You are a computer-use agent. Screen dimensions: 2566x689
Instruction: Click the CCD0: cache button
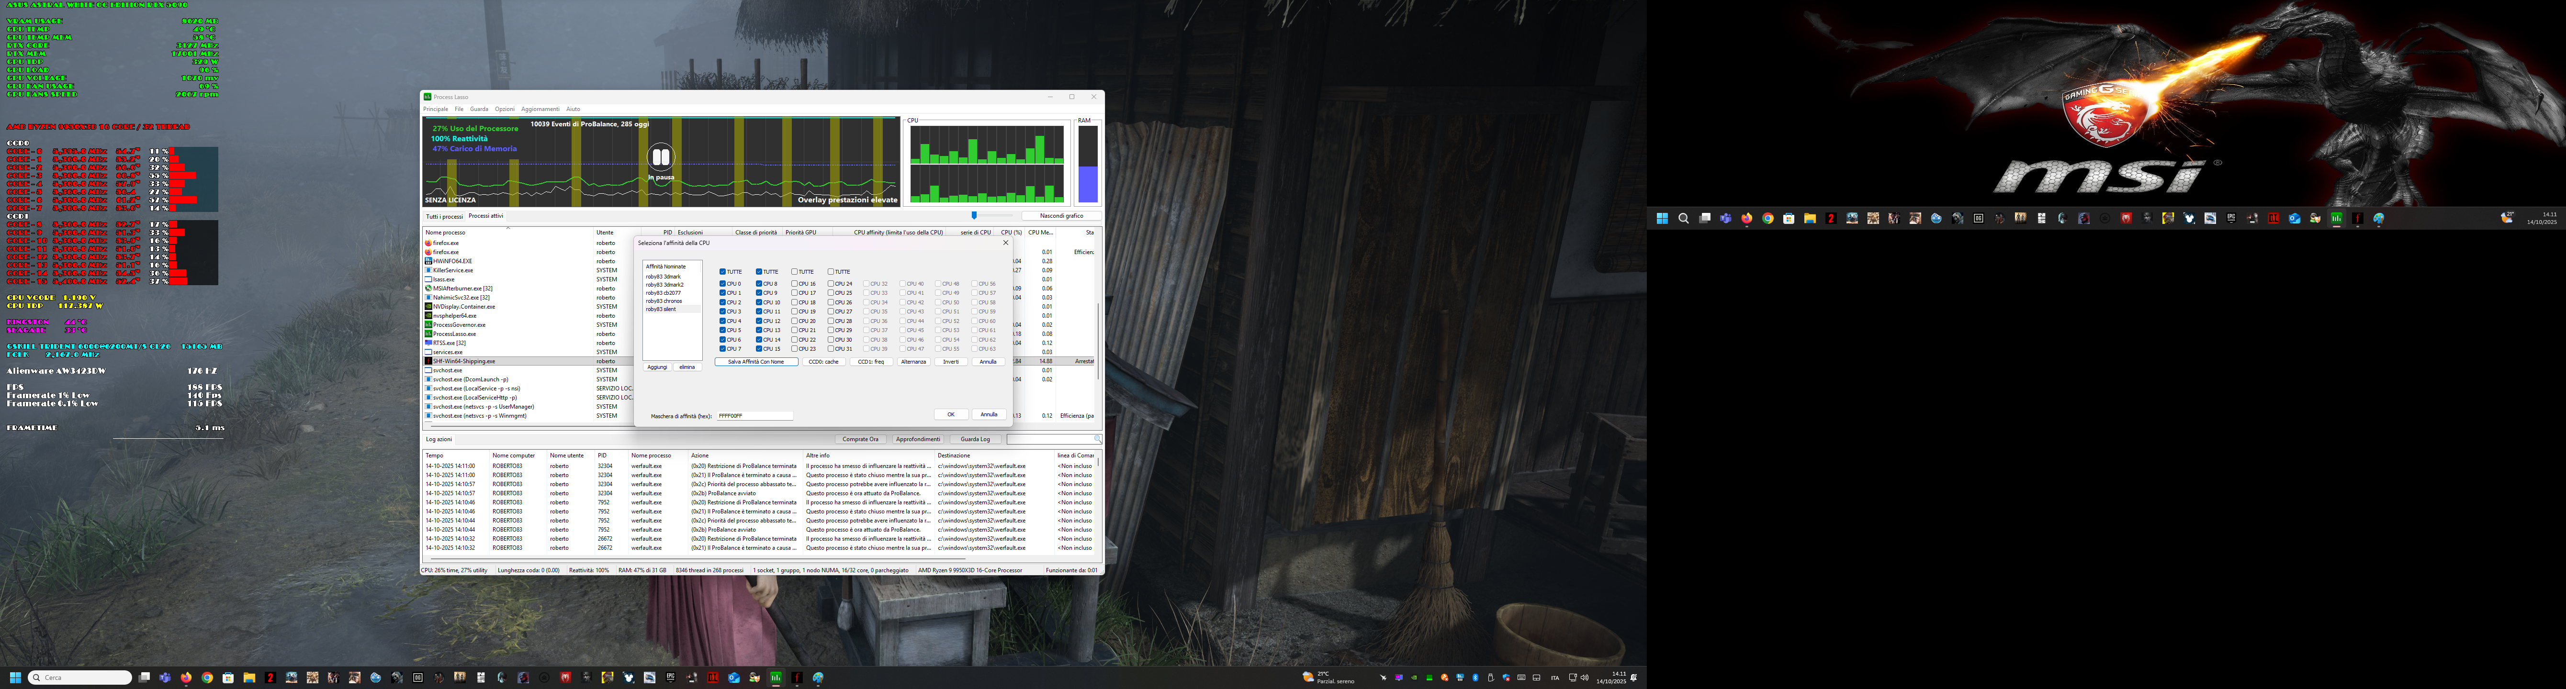point(823,362)
